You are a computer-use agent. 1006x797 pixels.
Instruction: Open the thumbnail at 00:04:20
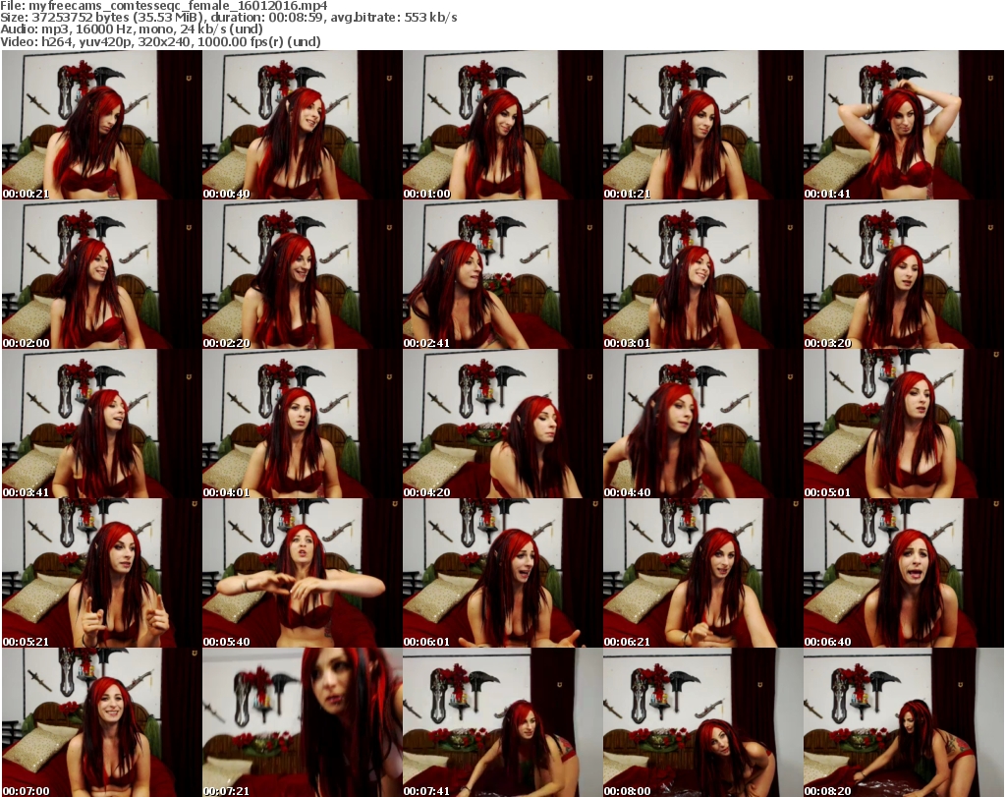(x=502, y=425)
